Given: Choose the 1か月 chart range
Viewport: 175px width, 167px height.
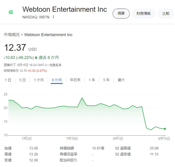Looking at the screenshot, I should [x=39, y=80].
